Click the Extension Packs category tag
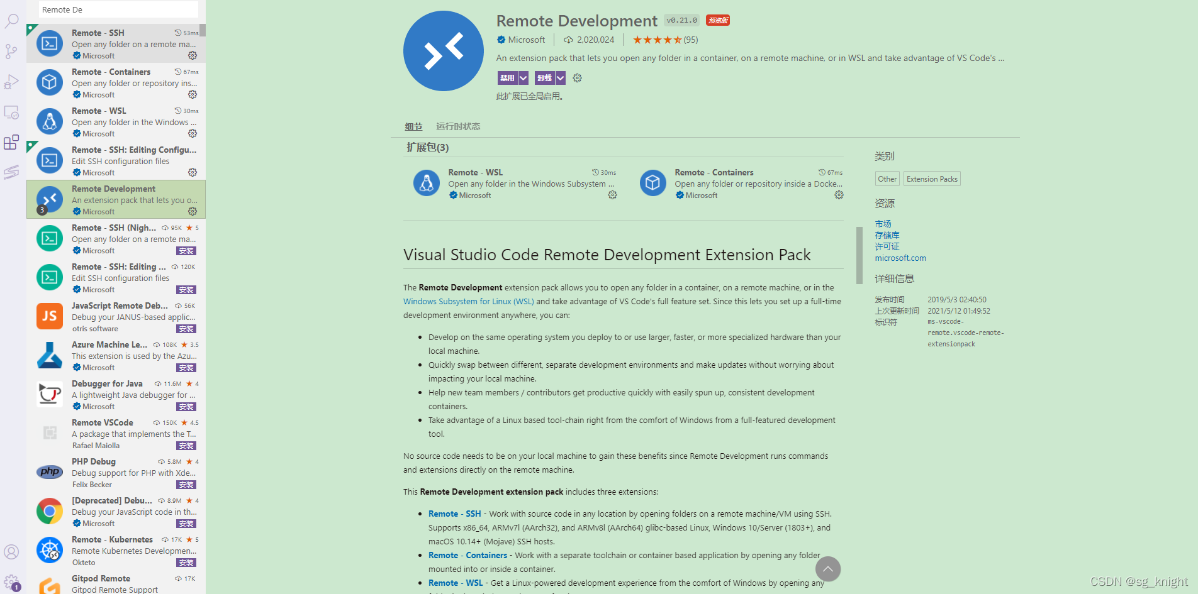 [x=932, y=179]
